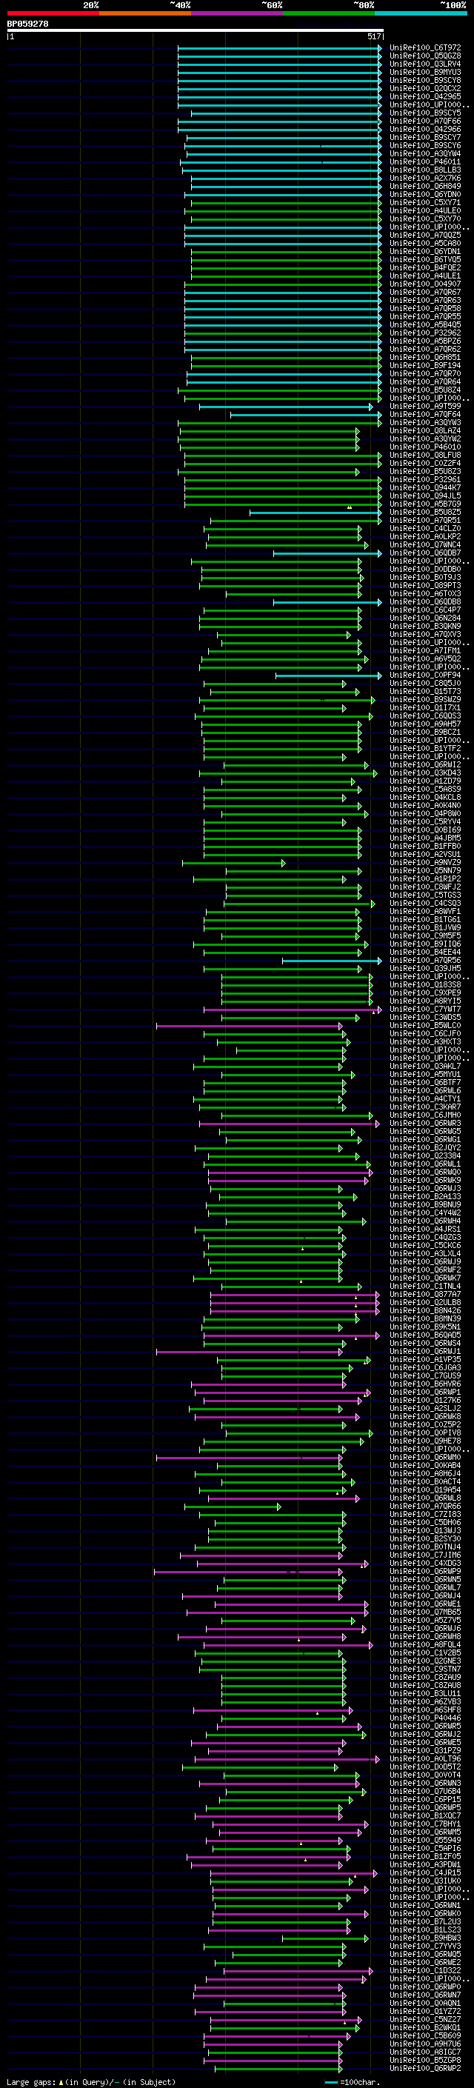This screenshot has height=2088, width=474.
Task: Open hit UniRef100_Q3LRV4
Action: pos(425,64)
